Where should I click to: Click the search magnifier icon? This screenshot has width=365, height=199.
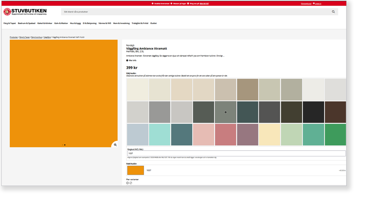tap(333, 12)
